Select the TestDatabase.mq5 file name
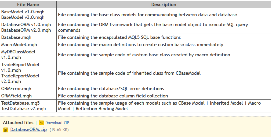The image size is (272, 138). point(20,103)
